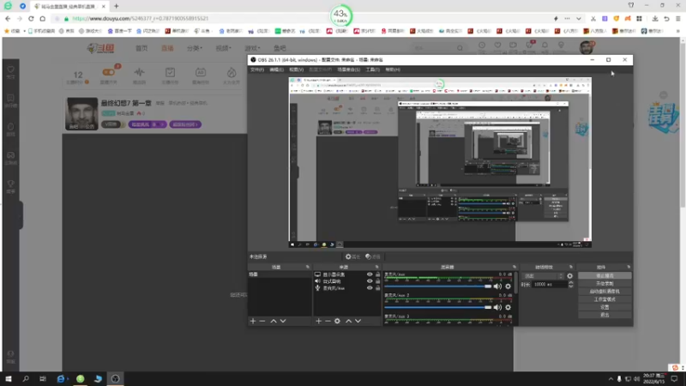Adjust the 麦克风/Aux 2 volume slider
This screenshot has width=686, height=386.
(x=438, y=307)
